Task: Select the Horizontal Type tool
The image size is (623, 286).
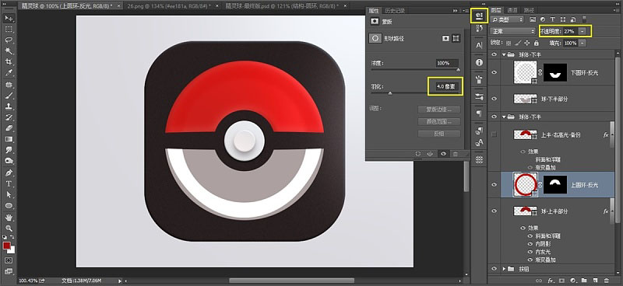Action: point(9,183)
